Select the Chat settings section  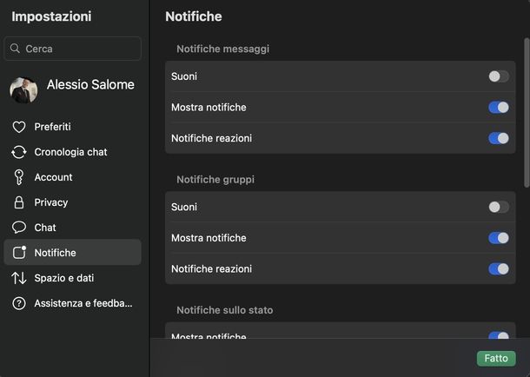point(72,228)
